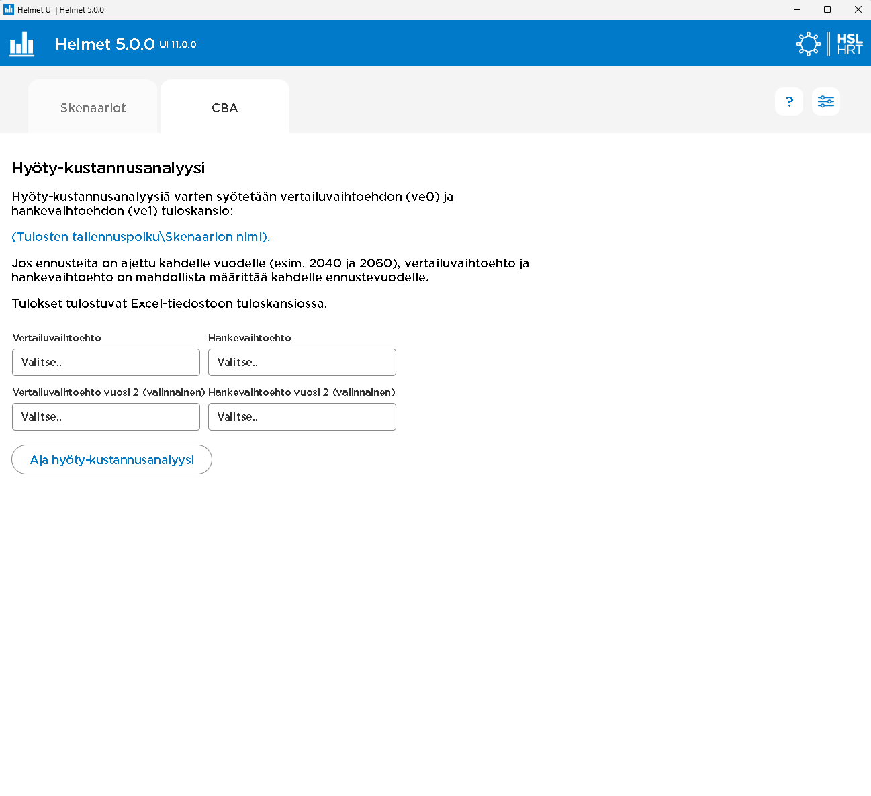The image size is (871, 796).
Task: Click the Helmet 5.0.0 header title
Action: [x=105, y=44]
